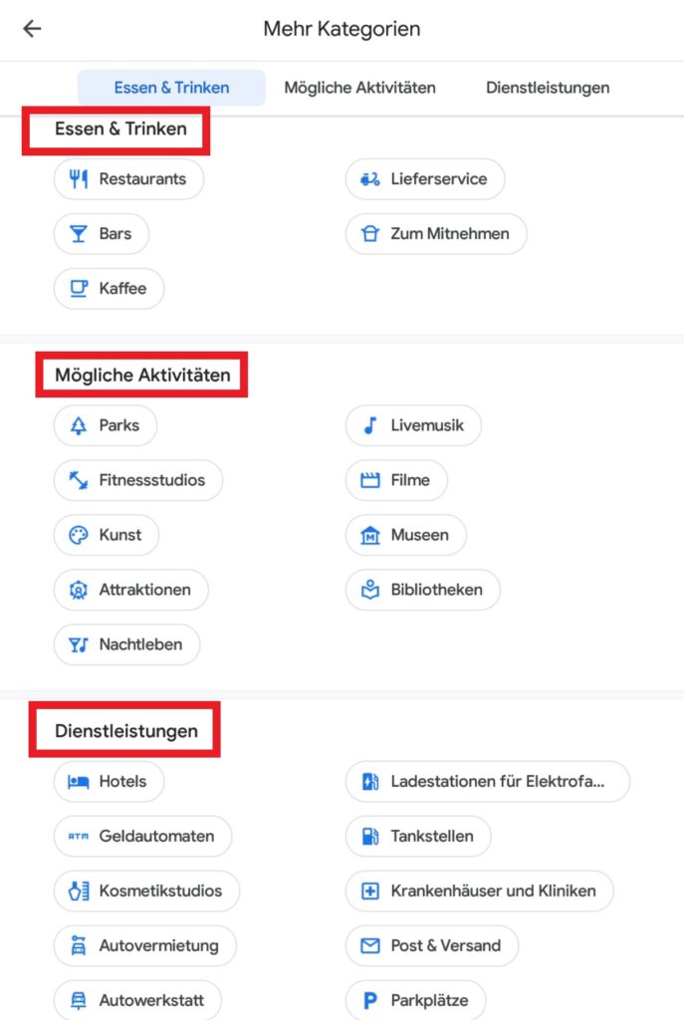
Task: Switch to the Mögliche Aktivitäten tab
Action: pyautogui.click(x=359, y=88)
